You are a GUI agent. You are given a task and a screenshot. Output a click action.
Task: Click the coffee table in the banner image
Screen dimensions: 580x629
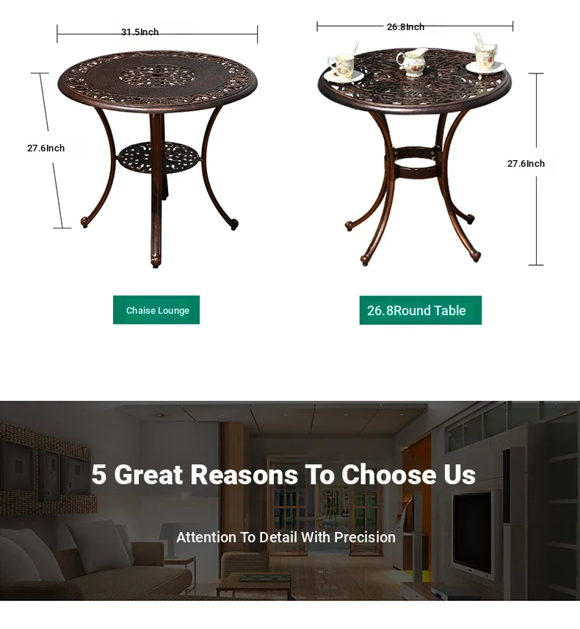coord(255,586)
